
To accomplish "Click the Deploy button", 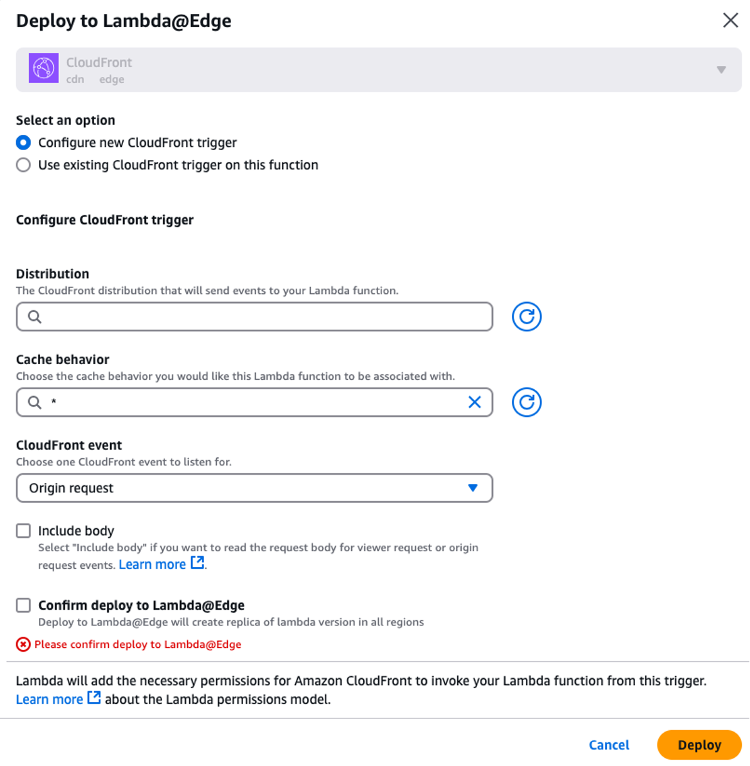I will coord(699,745).
